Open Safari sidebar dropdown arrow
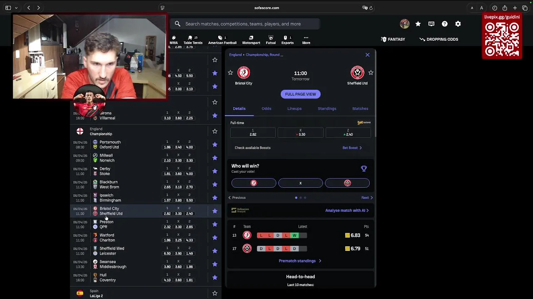The width and height of the screenshot is (533, 299). tap(16, 7)
